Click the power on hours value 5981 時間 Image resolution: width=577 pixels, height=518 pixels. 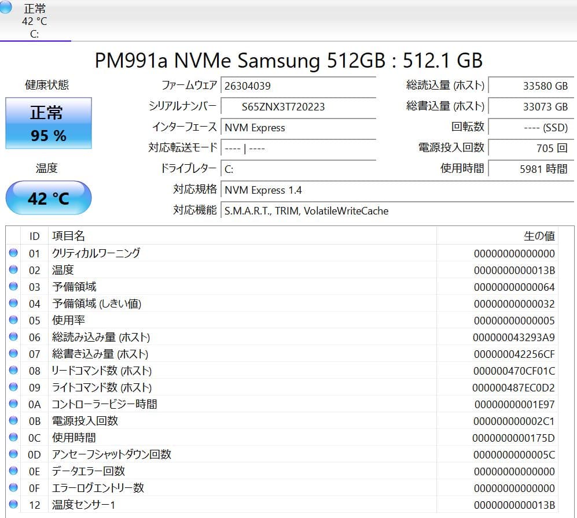tap(531, 169)
